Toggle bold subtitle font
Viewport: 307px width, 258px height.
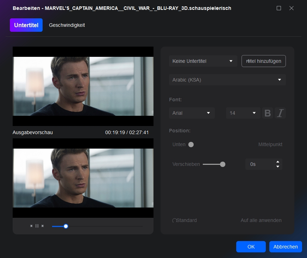268,113
